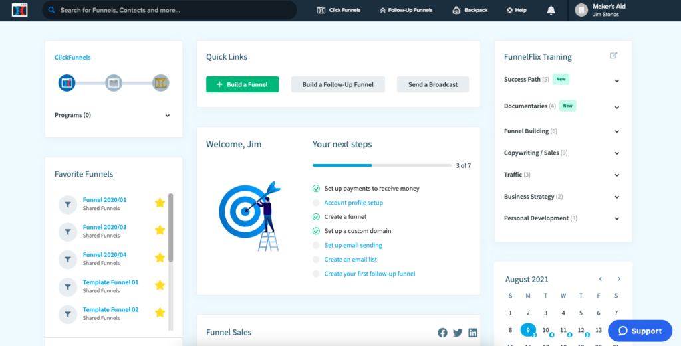Open Template Funnel 02 link
Screen dimensions: 681x346
coord(111,310)
